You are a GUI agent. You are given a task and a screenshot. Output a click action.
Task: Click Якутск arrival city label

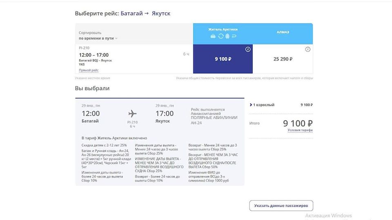point(163,121)
